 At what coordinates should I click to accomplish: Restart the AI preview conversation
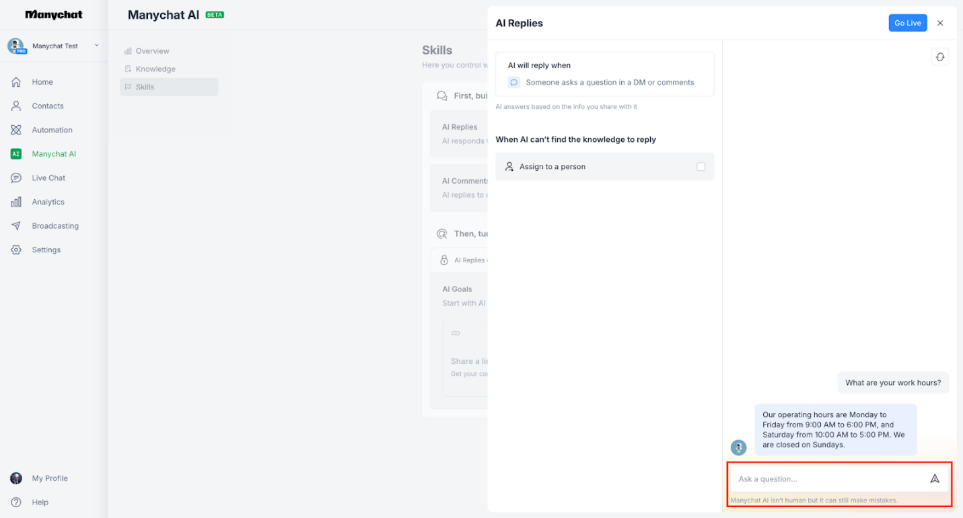[x=939, y=57]
